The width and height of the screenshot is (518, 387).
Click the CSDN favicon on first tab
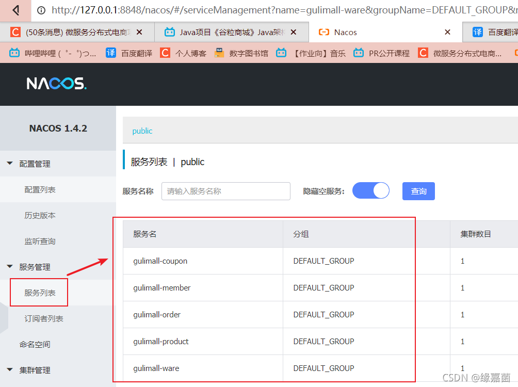pyautogui.click(x=15, y=32)
